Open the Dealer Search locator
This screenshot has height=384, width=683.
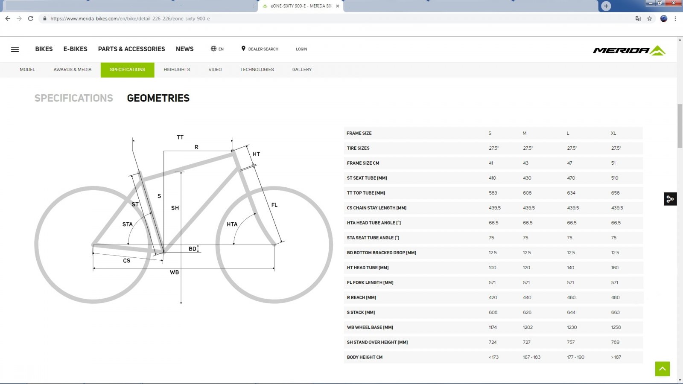tap(260, 49)
